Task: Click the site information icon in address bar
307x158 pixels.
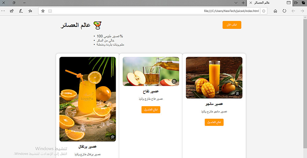Action: (x=263, y=11)
